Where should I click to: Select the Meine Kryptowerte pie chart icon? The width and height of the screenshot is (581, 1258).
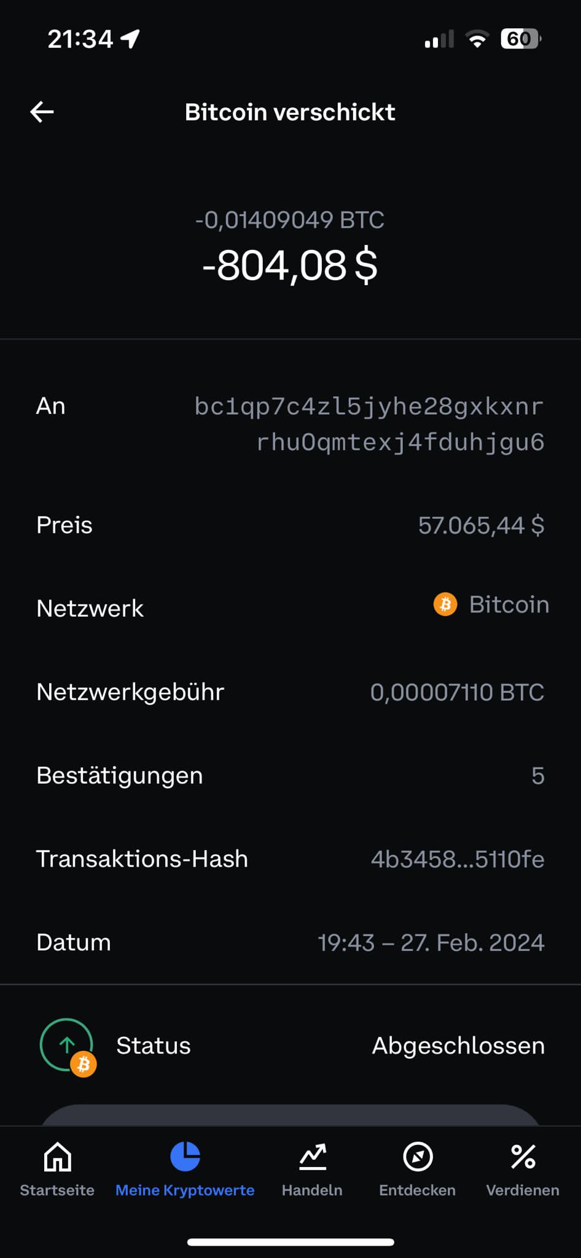click(x=185, y=1157)
